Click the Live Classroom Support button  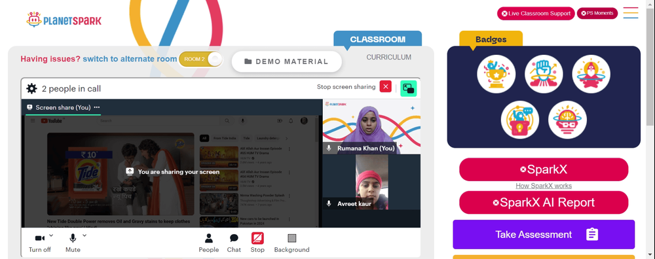click(536, 13)
